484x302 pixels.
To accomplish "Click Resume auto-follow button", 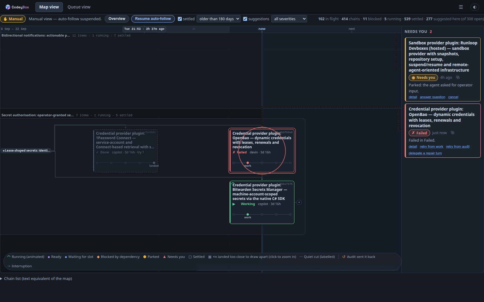I will click(x=153, y=19).
